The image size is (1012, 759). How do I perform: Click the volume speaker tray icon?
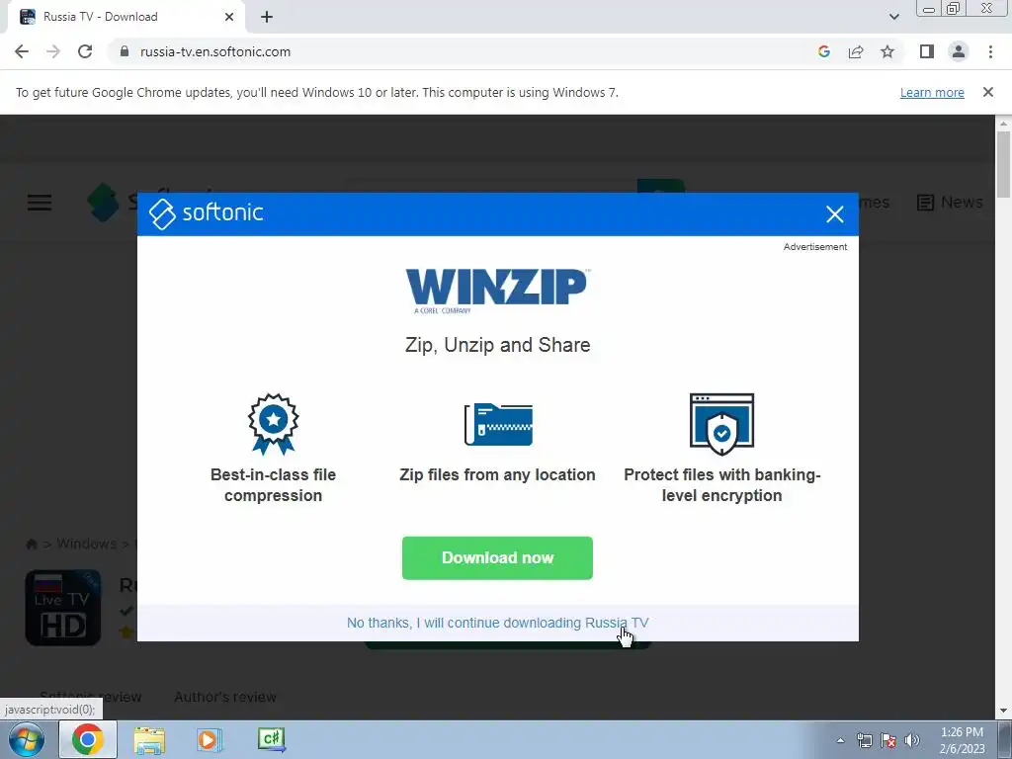coord(911,740)
